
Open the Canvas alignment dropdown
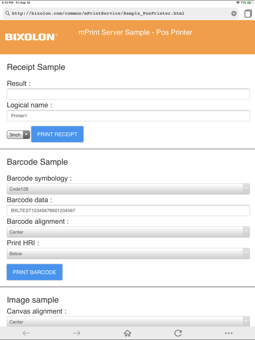click(x=128, y=321)
